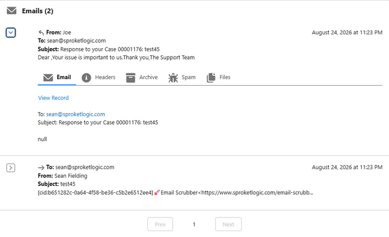This screenshot has height=237, width=389.
Task: Open the Archive tab
Action: point(141,77)
